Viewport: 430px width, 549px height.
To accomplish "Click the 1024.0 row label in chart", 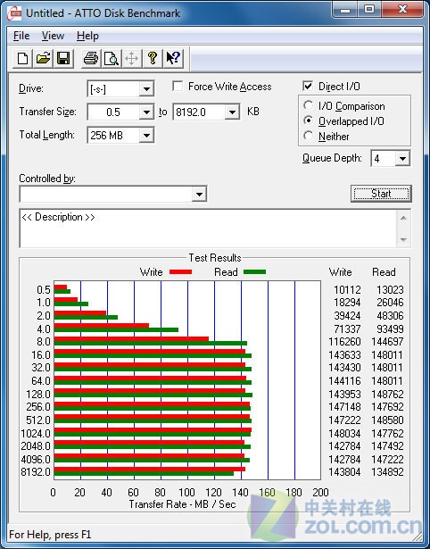I will pyautogui.click(x=36, y=433).
